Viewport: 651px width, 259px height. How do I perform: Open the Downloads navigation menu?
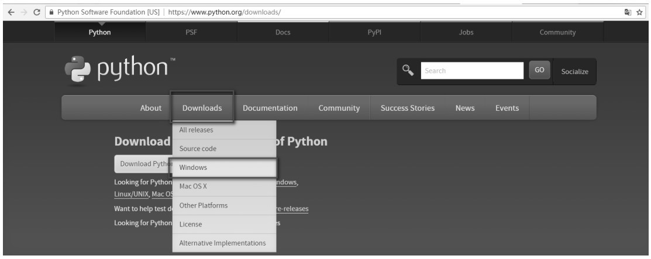coord(202,108)
